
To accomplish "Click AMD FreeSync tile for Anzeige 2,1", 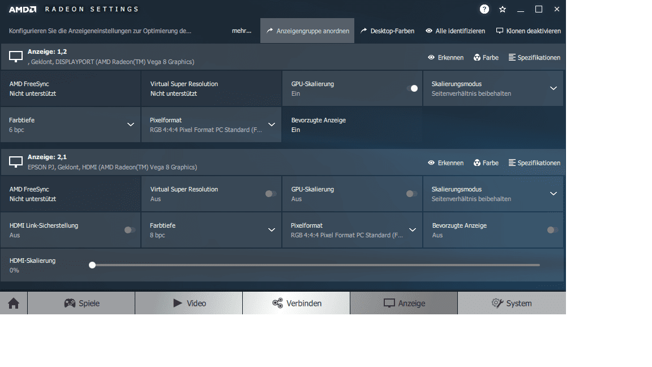I will point(71,194).
